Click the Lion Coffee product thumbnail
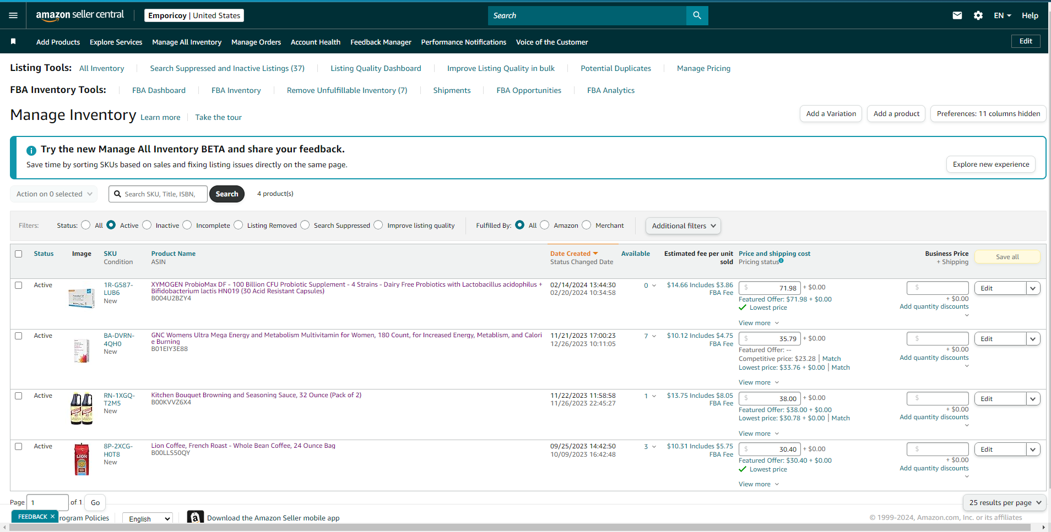Viewport: 1051px width, 532px height. pyautogui.click(x=82, y=459)
